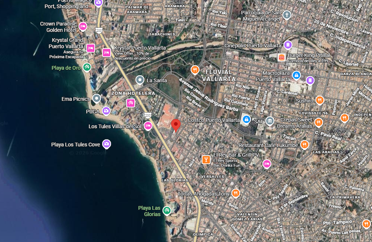The image size is (372, 242).
Task: Open the Macroplaza Puerto Vallarta shopping marker
Action: coord(296,75)
